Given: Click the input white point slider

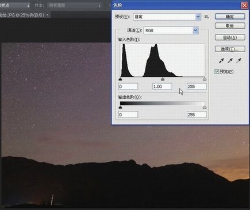Looking at the screenshot, I should 205,79.
